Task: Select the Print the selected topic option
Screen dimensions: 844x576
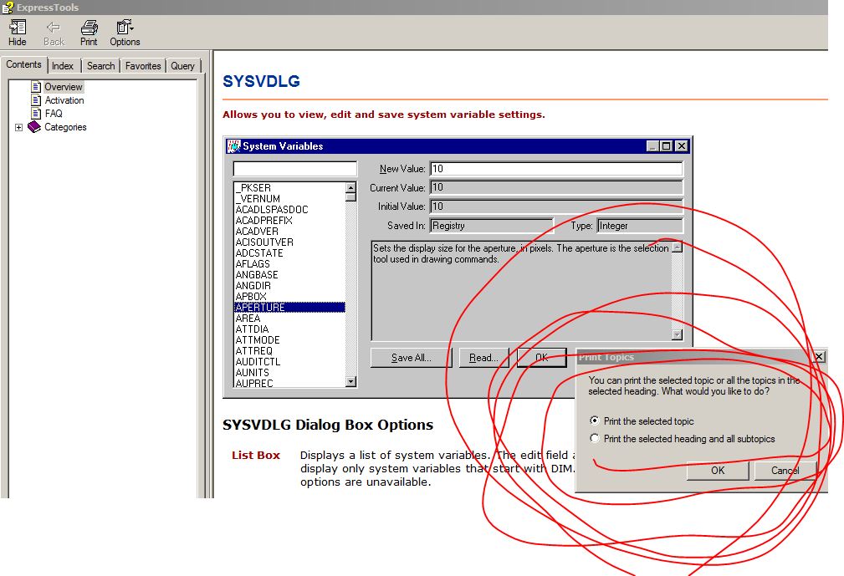Action: tap(595, 421)
